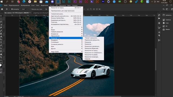Choose Размытие по поверхности
173x97 pixels.
tap(93, 53)
